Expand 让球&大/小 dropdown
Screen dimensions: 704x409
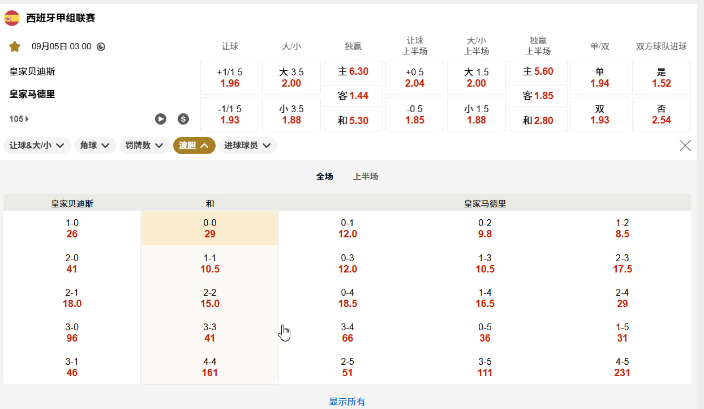[x=37, y=146]
